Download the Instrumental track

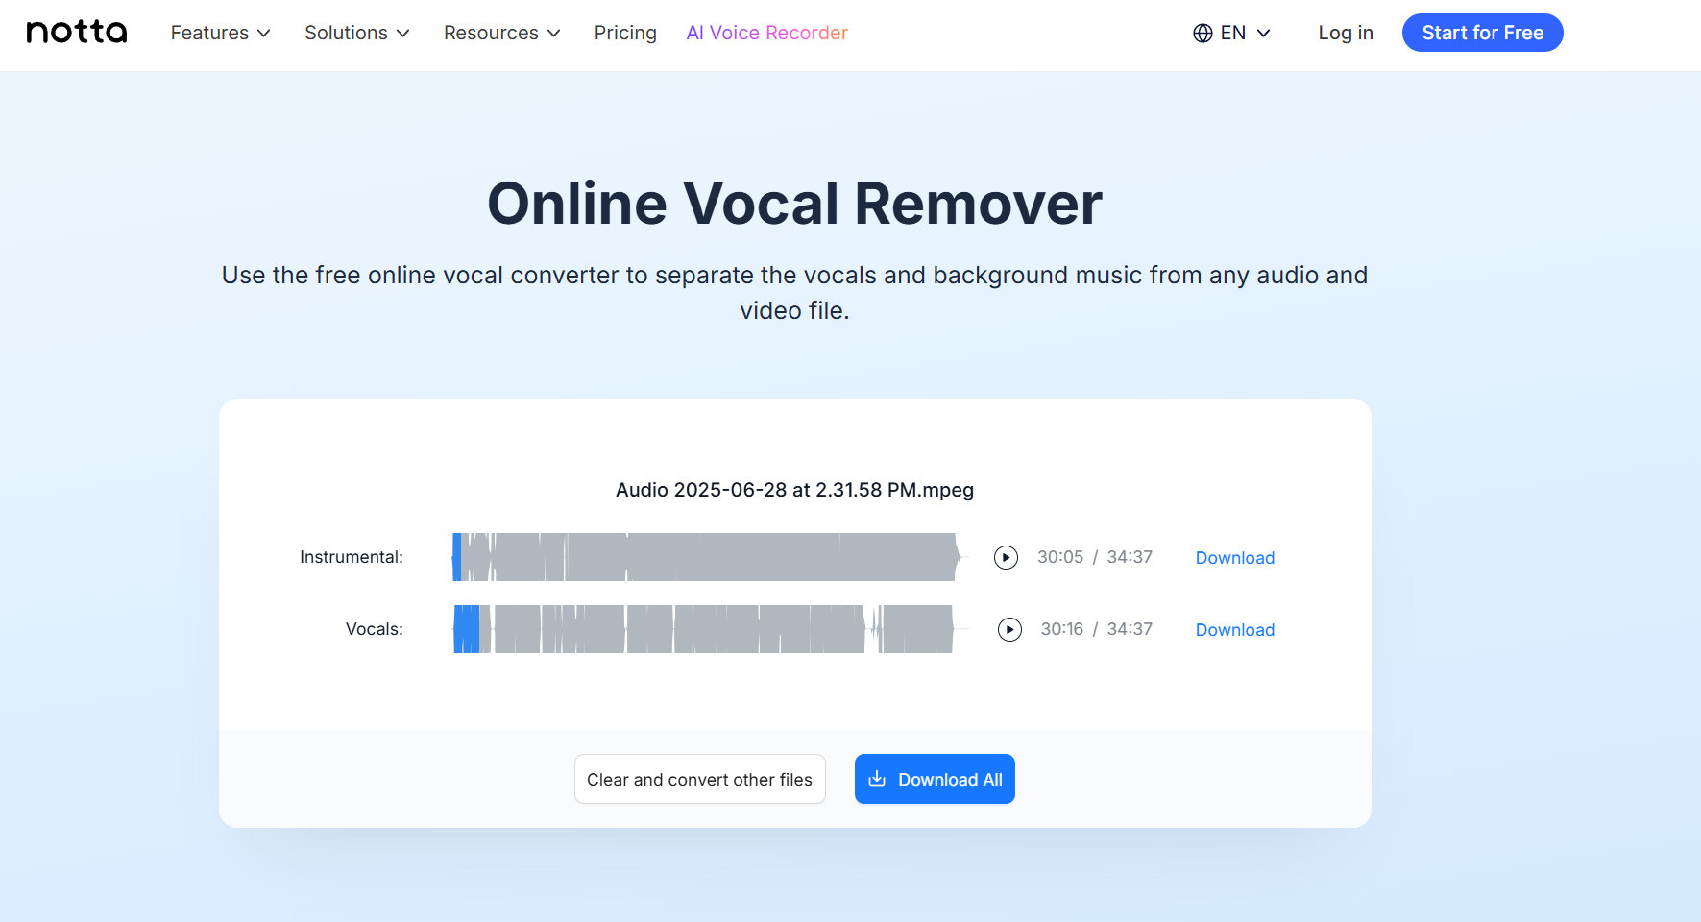[1235, 557]
